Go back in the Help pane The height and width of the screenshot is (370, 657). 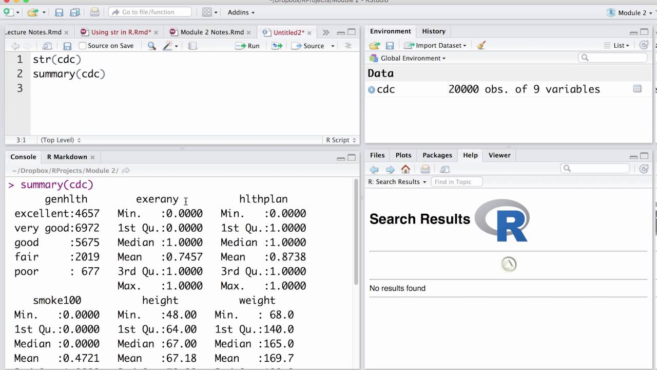coord(374,169)
